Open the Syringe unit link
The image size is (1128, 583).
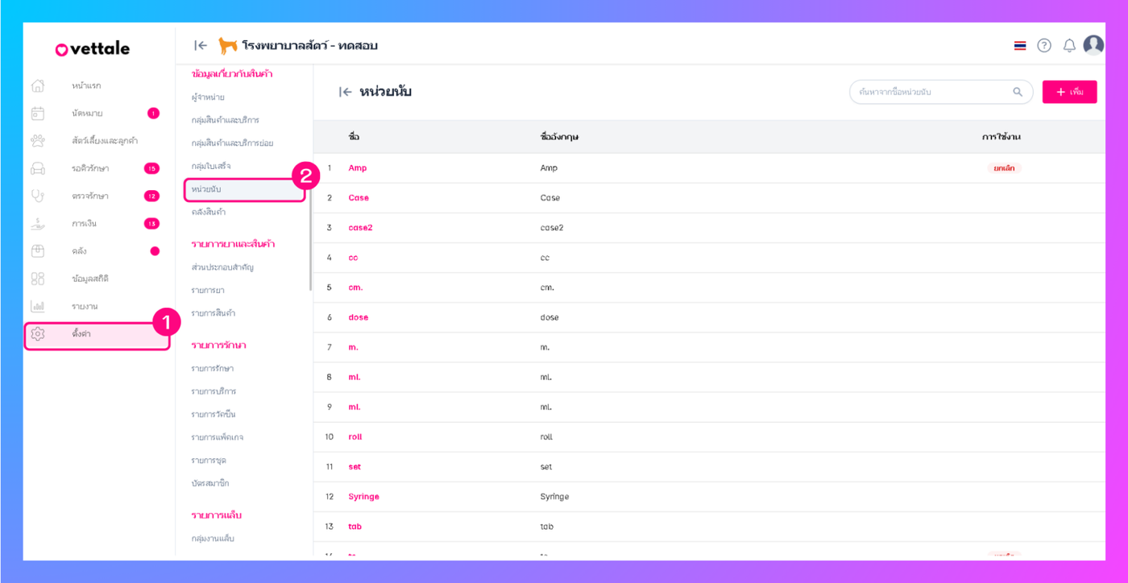click(x=363, y=497)
